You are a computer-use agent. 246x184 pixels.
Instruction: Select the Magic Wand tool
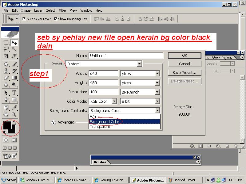[x=14, y=49]
